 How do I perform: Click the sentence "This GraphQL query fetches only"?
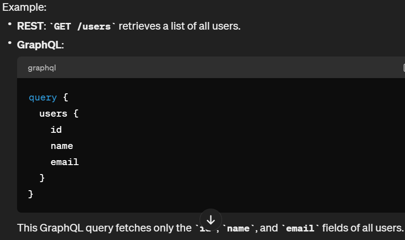pyautogui.click(x=104, y=228)
